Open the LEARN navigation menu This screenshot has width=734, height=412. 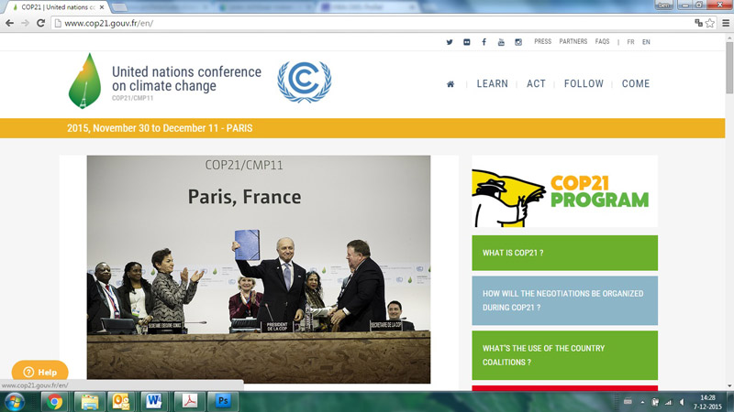(492, 84)
